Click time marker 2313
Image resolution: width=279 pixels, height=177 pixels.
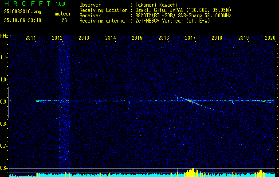click(84, 38)
